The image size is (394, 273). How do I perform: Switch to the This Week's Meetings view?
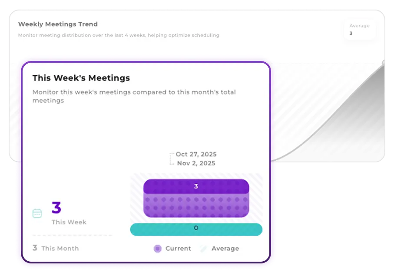click(x=81, y=78)
